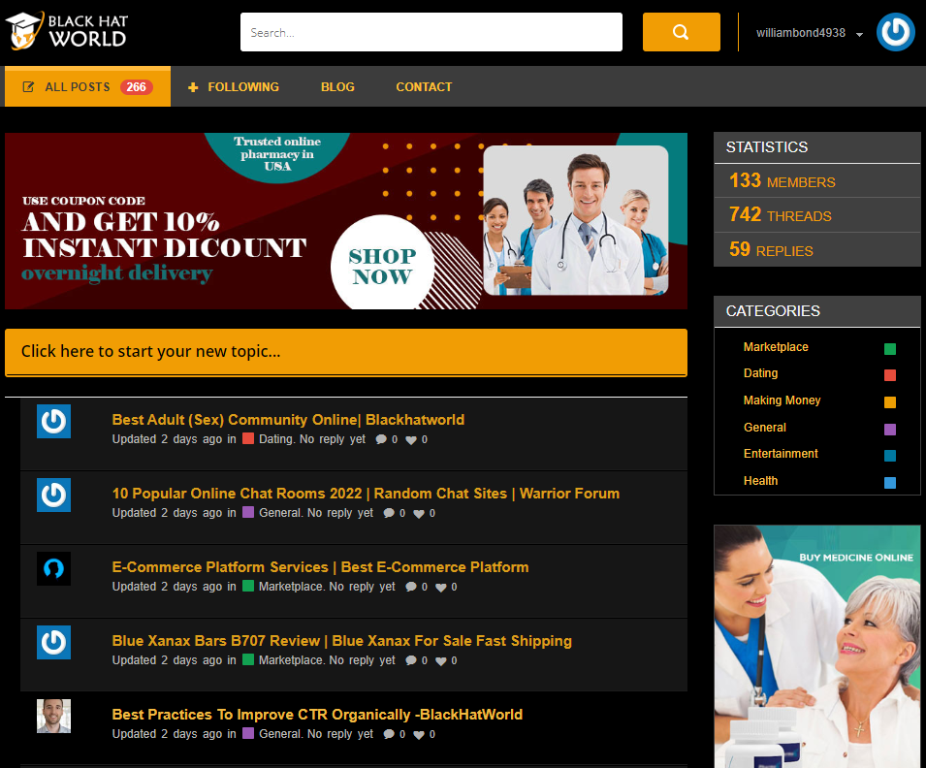Click green swatch next to Marketplace category
This screenshot has width=926, height=768.
coord(890,349)
